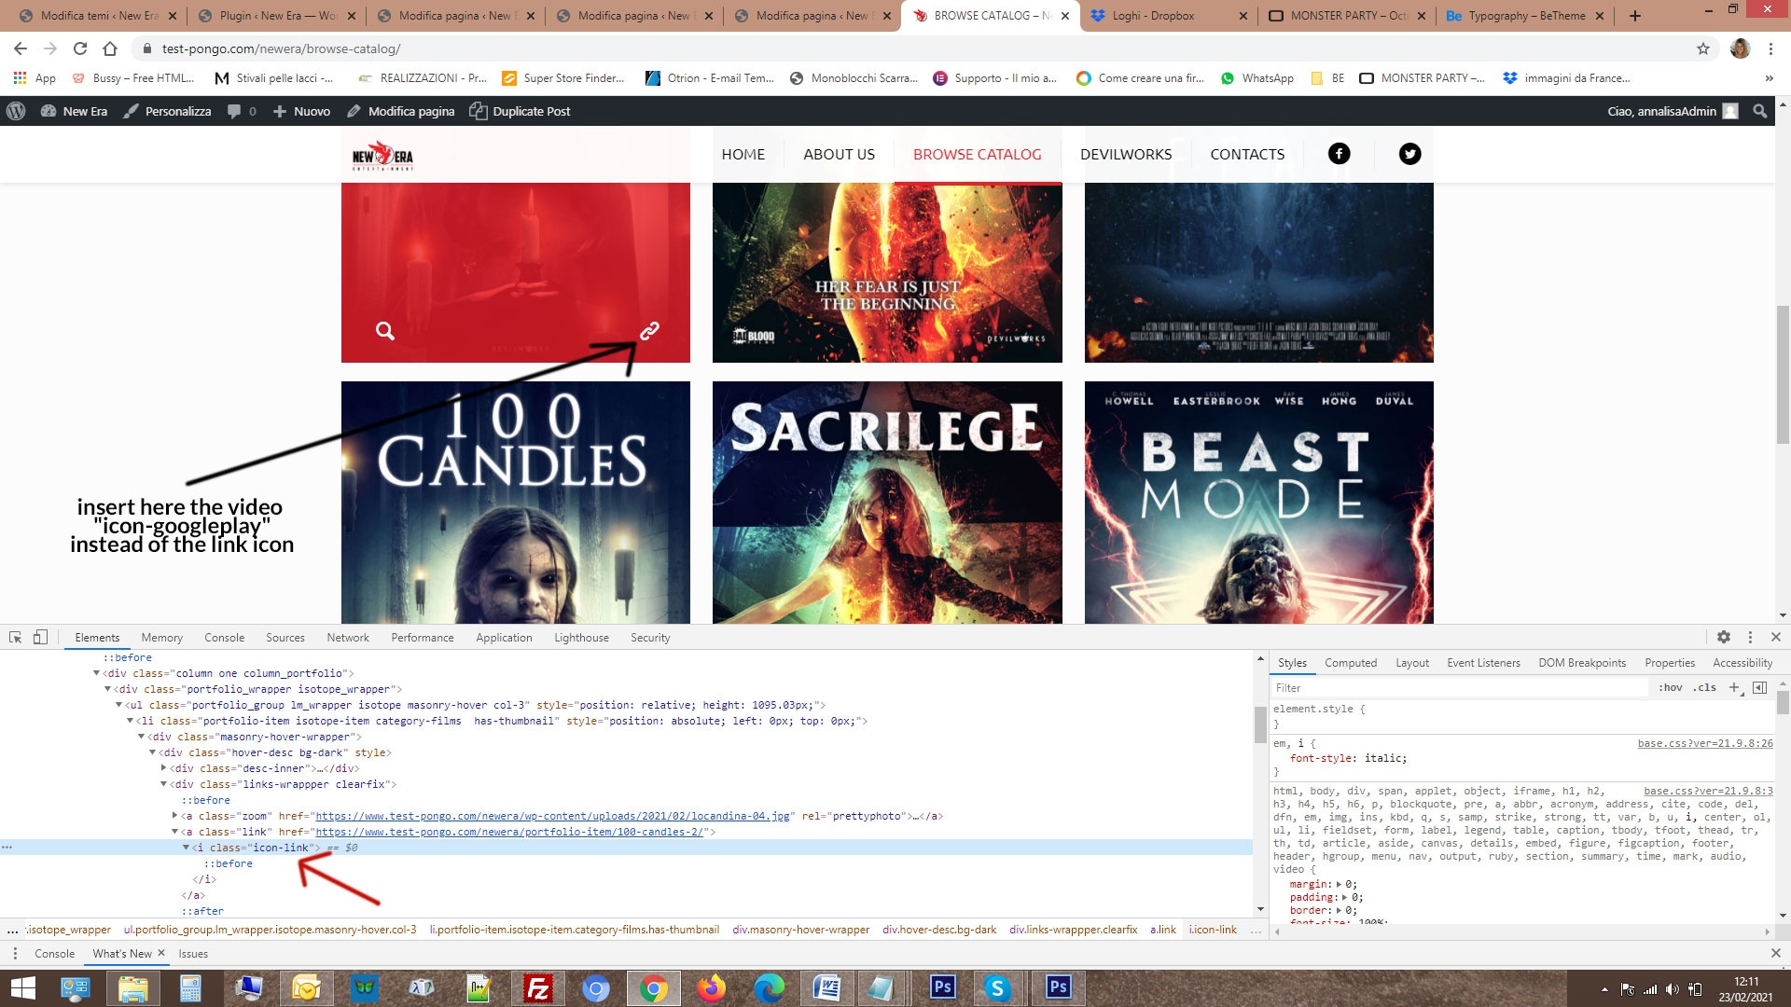
Task: Open the ABOUT US menu item
Action: [x=839, y=154]
